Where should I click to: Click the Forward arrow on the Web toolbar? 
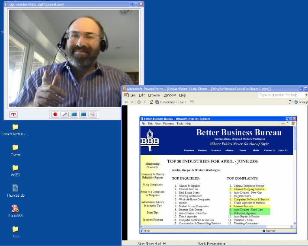(132, 102)
